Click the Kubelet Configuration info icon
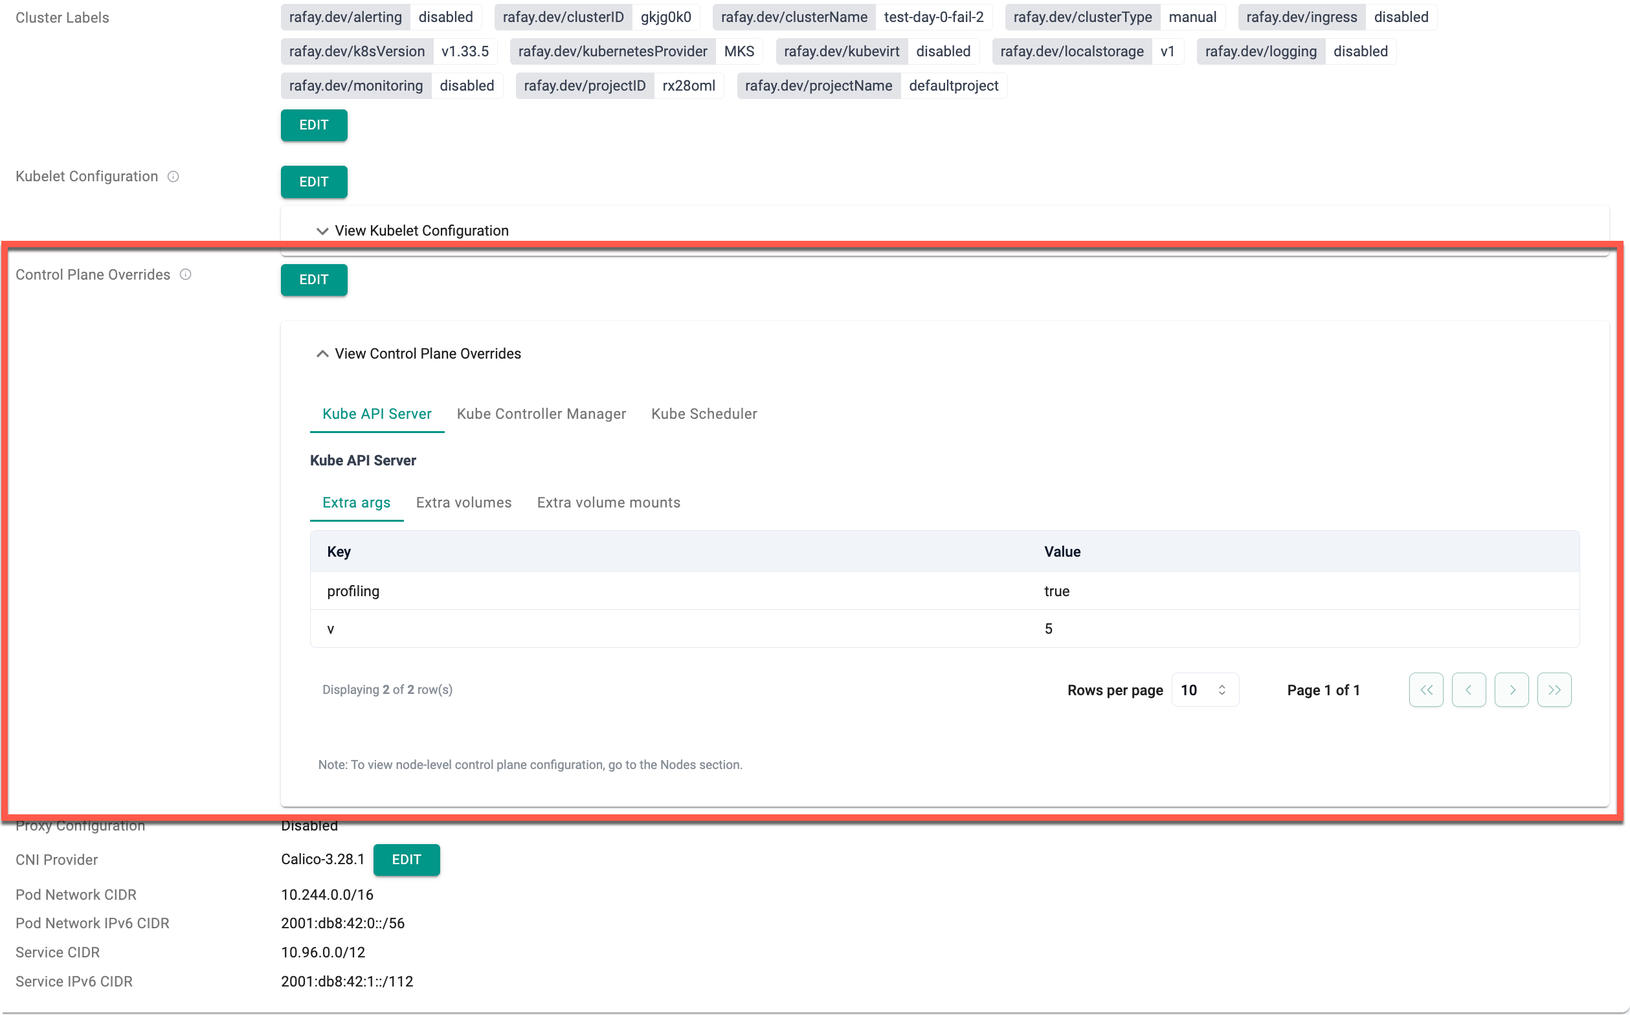1630x1015 pixels. coord(173,177)
